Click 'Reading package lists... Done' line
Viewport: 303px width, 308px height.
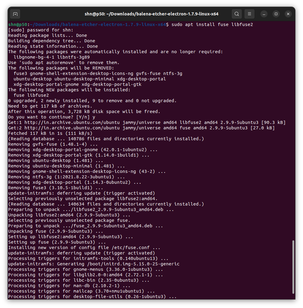click(47, 35)
